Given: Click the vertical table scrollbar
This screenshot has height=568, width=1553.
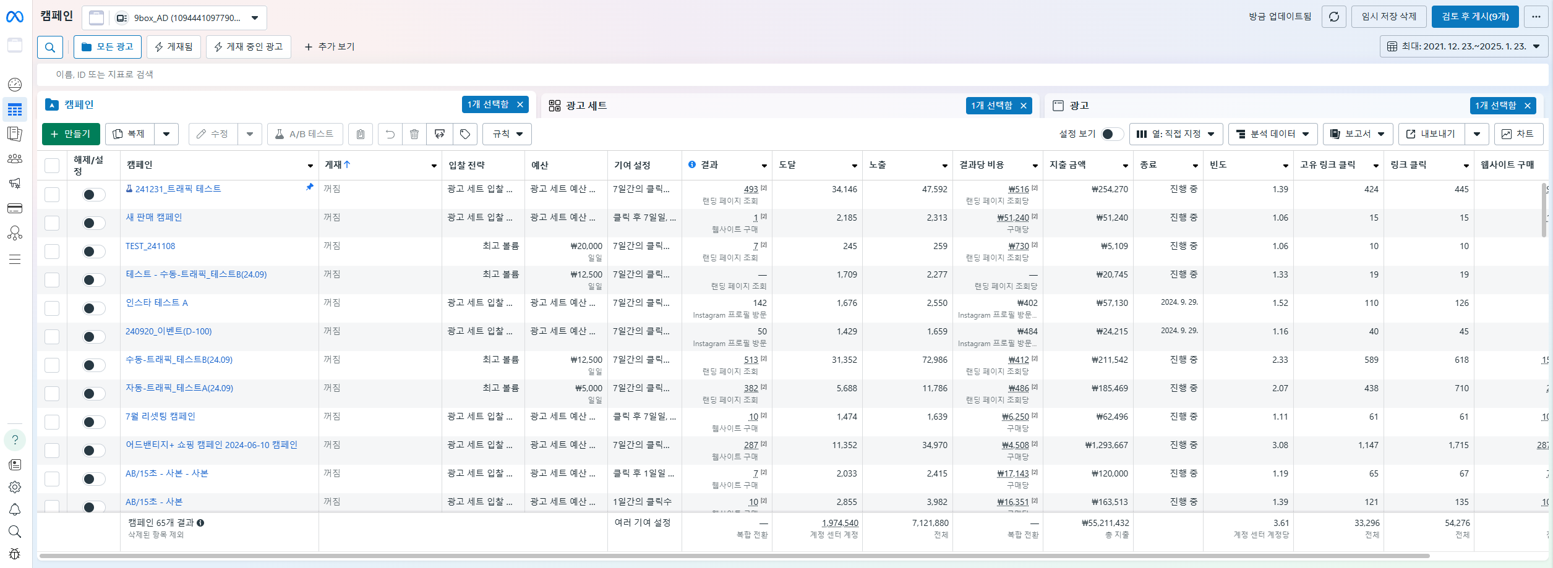Looking at the screenshot, I should [1544, 210].
